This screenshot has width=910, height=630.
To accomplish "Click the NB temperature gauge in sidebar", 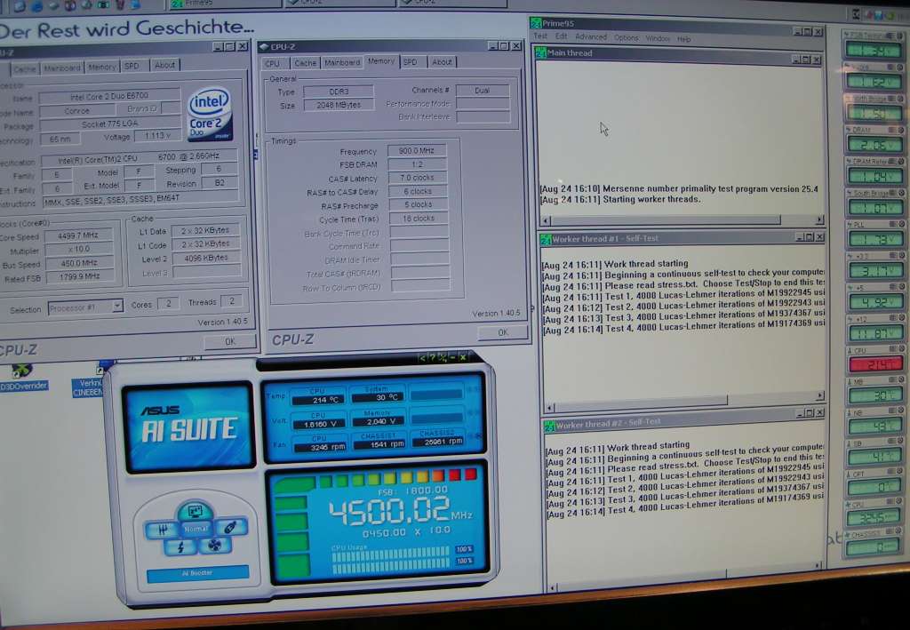I will [875, 426].
